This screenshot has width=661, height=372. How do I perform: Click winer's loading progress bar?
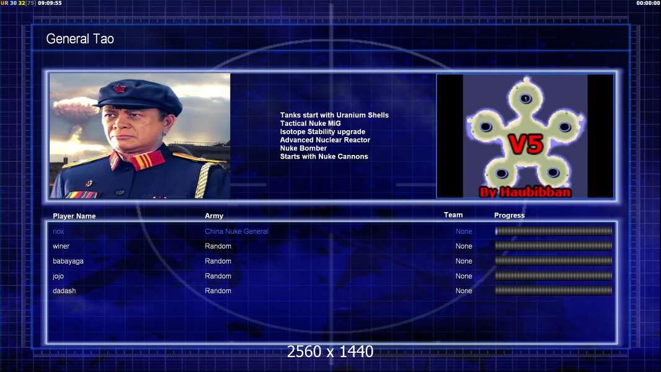(x=554, y=246)
